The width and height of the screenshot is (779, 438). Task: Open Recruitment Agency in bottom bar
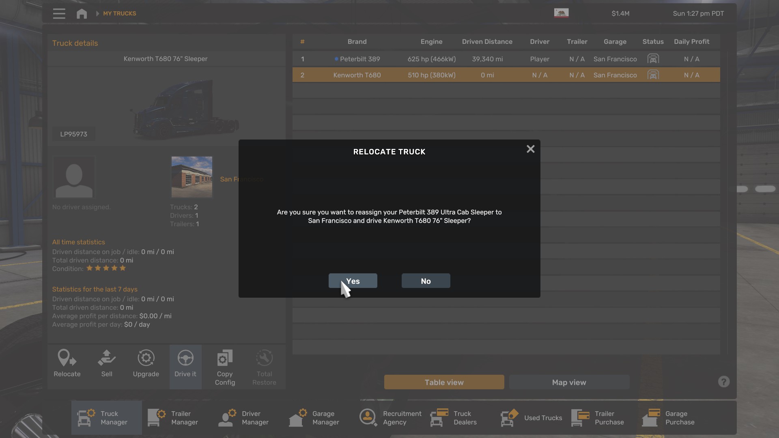(389, 418)
